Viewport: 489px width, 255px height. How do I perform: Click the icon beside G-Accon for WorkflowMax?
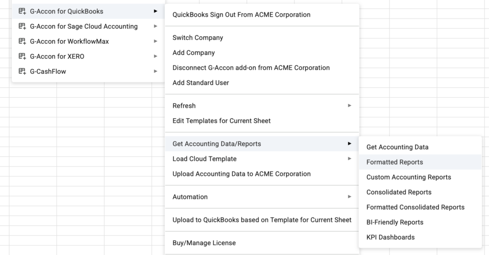point(22,41)
